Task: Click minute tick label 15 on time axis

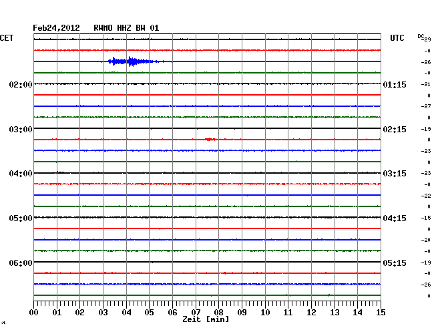Action: pyautogui.click(x=381, y=313)
